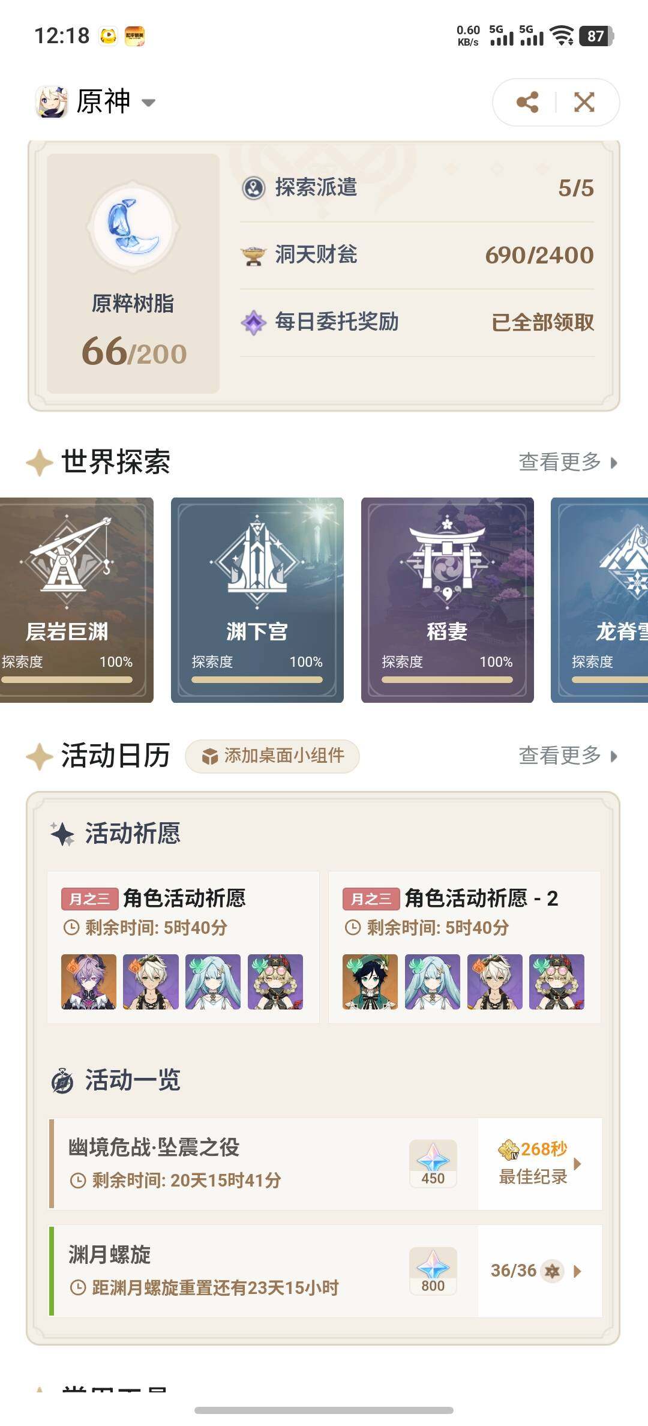The height and width of the screenshot is (1426, 648).
Task: Open the 稻妻 exploration card
Action: 448,600
